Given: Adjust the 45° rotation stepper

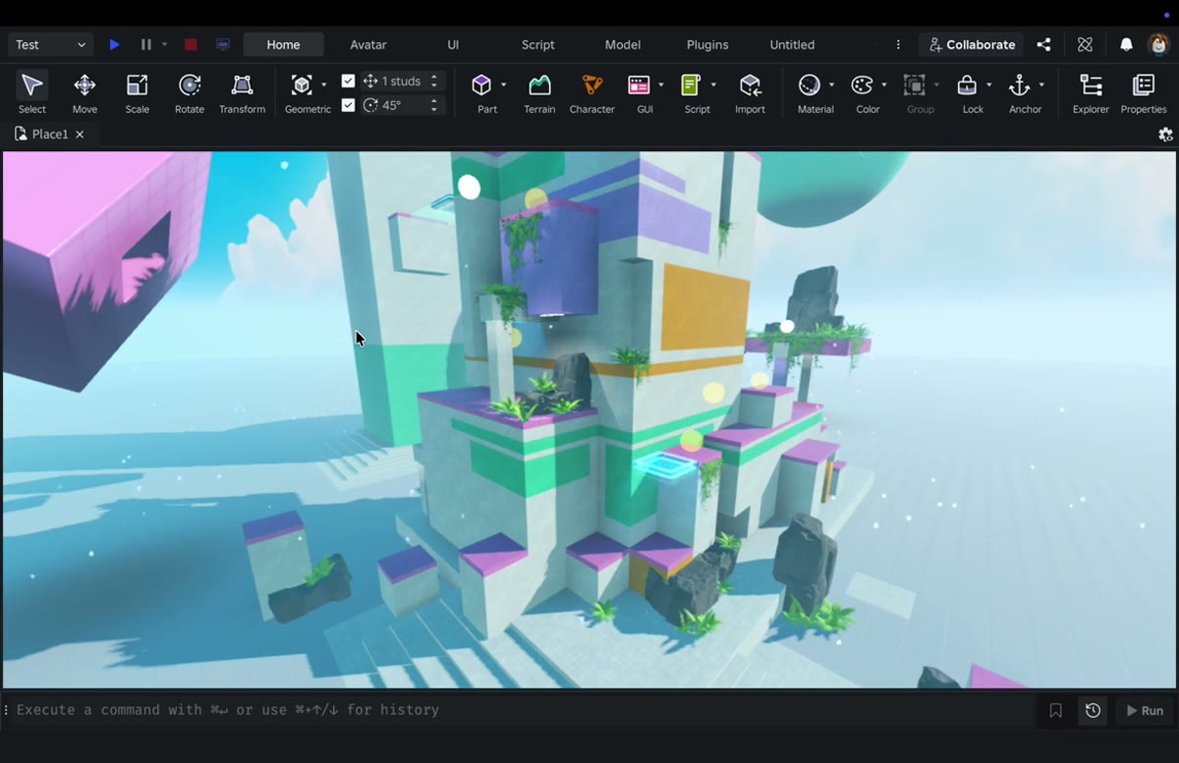Looking at the screenshot, I should pos(434,104).
